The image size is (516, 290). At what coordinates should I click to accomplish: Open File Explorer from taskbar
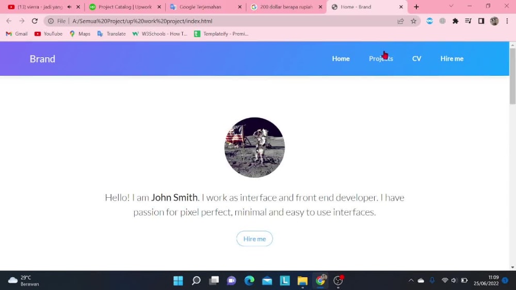(x=302, y=281)
